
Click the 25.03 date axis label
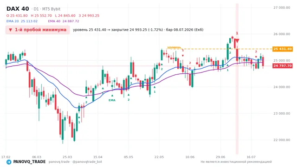click(67, 157)
